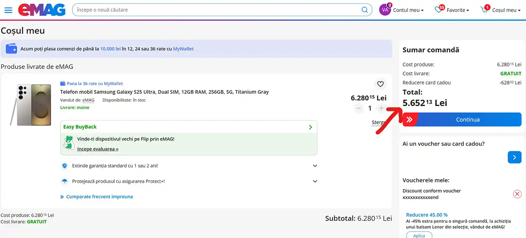Viewport: 526px width, 238px height.
Task: Click the wallet icon in banner
Action: tap(12, 49)
